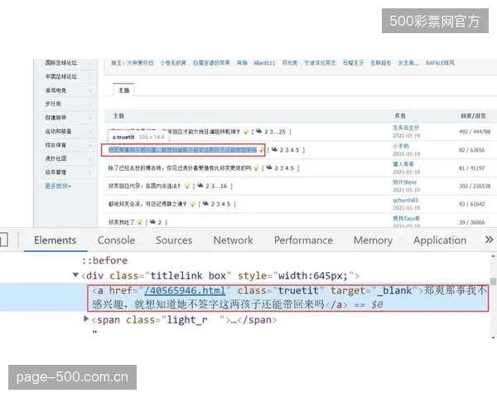Open the Elements tab in DevTools
The width and height of the screenshot is (497, 398).
[55, 240]
